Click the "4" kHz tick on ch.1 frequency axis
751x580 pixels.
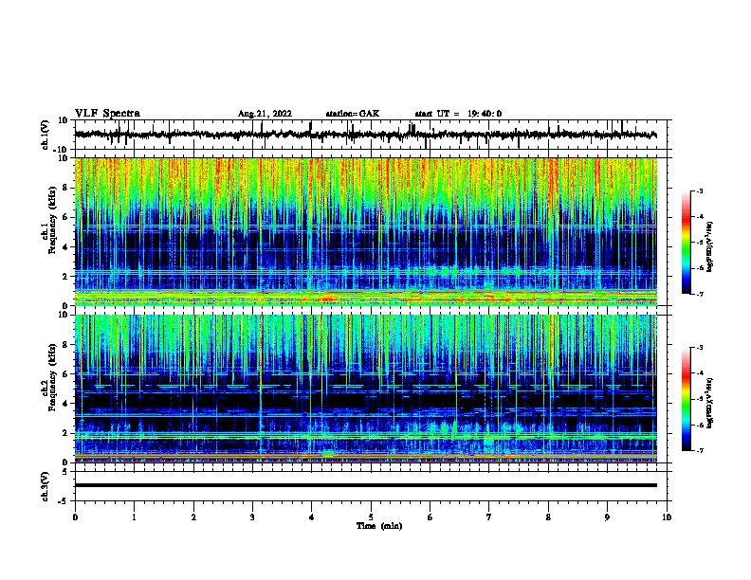click(66, 247)
